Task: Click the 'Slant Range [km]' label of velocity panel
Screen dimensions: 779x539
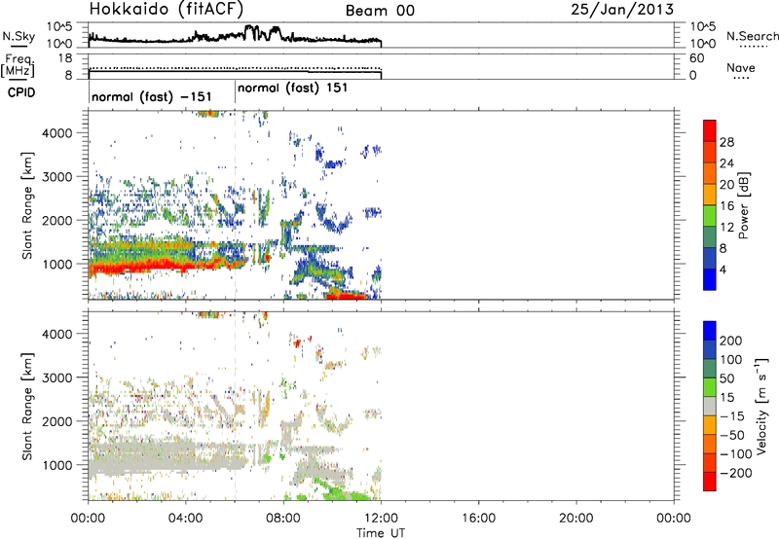Action: (27, 407)
